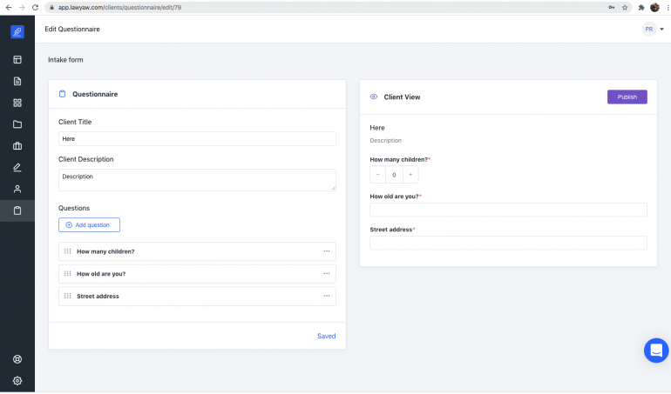671x394 pixels.
Task: Open the briefcase icon in sidebar
Action: [x=17, y=145]
